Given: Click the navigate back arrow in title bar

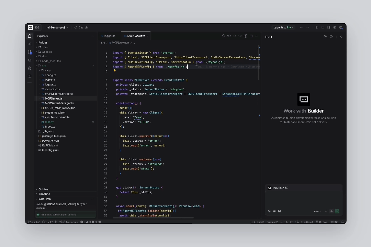Looking at the screenshot, I should tap(302, 28).
